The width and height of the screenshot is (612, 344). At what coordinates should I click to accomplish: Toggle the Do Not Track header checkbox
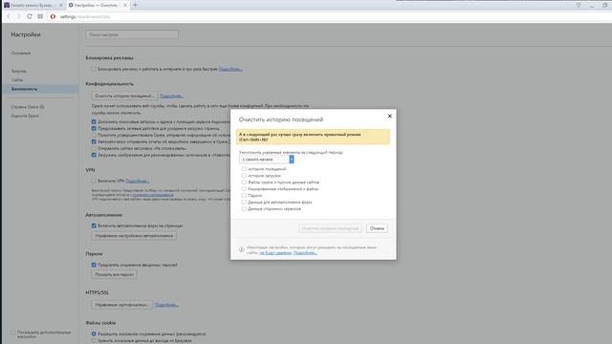[94, 148]
